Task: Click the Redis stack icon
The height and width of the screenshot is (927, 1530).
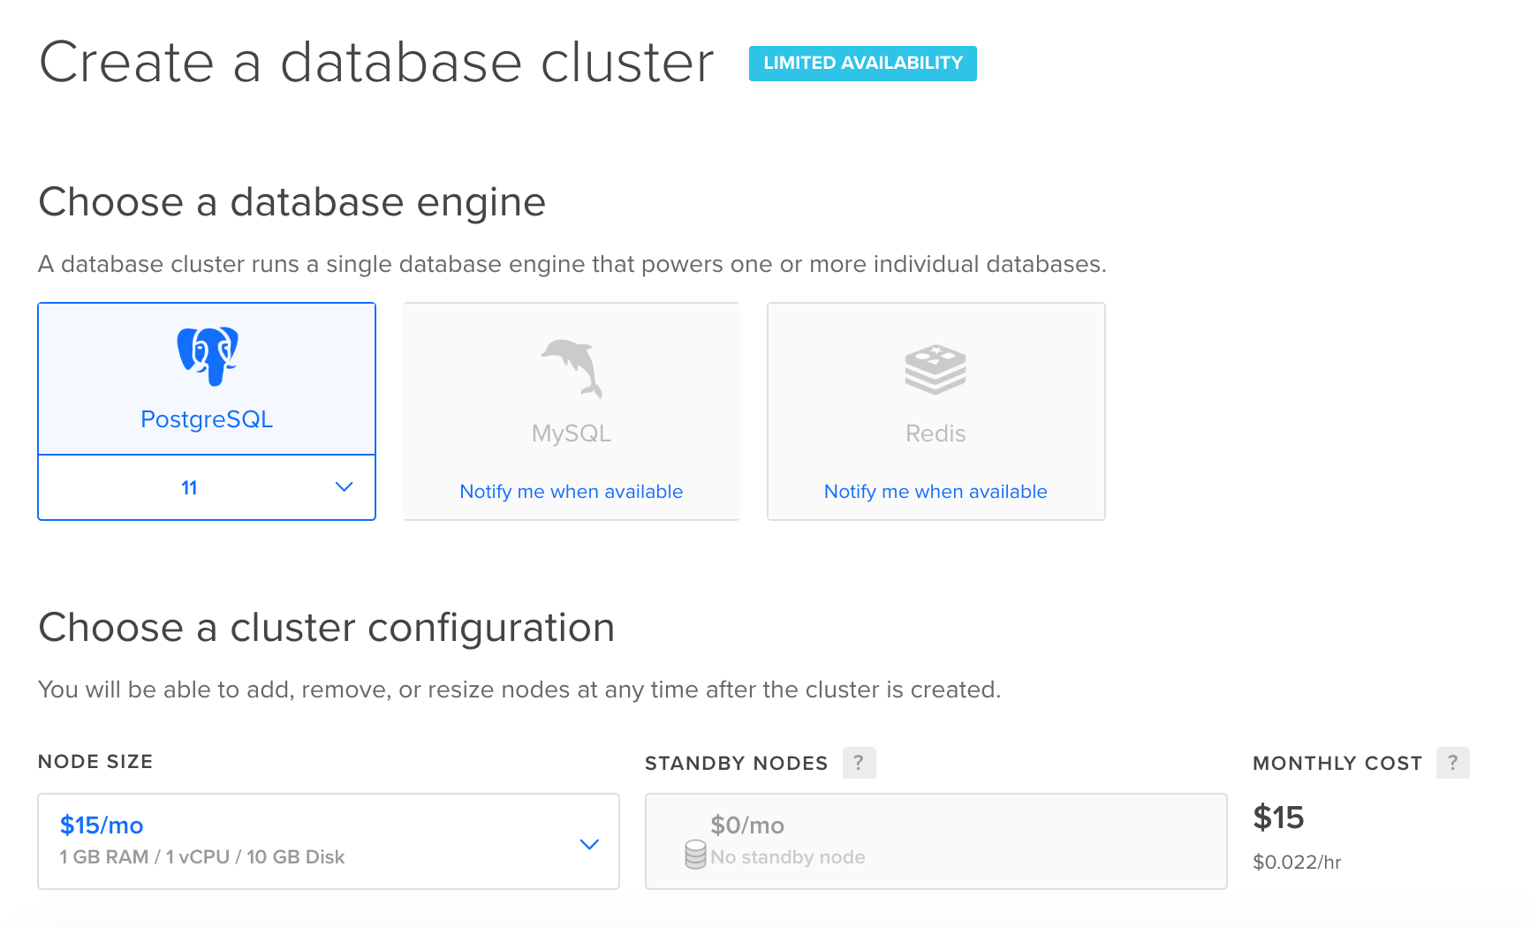Action: click(x=935, y=369)
